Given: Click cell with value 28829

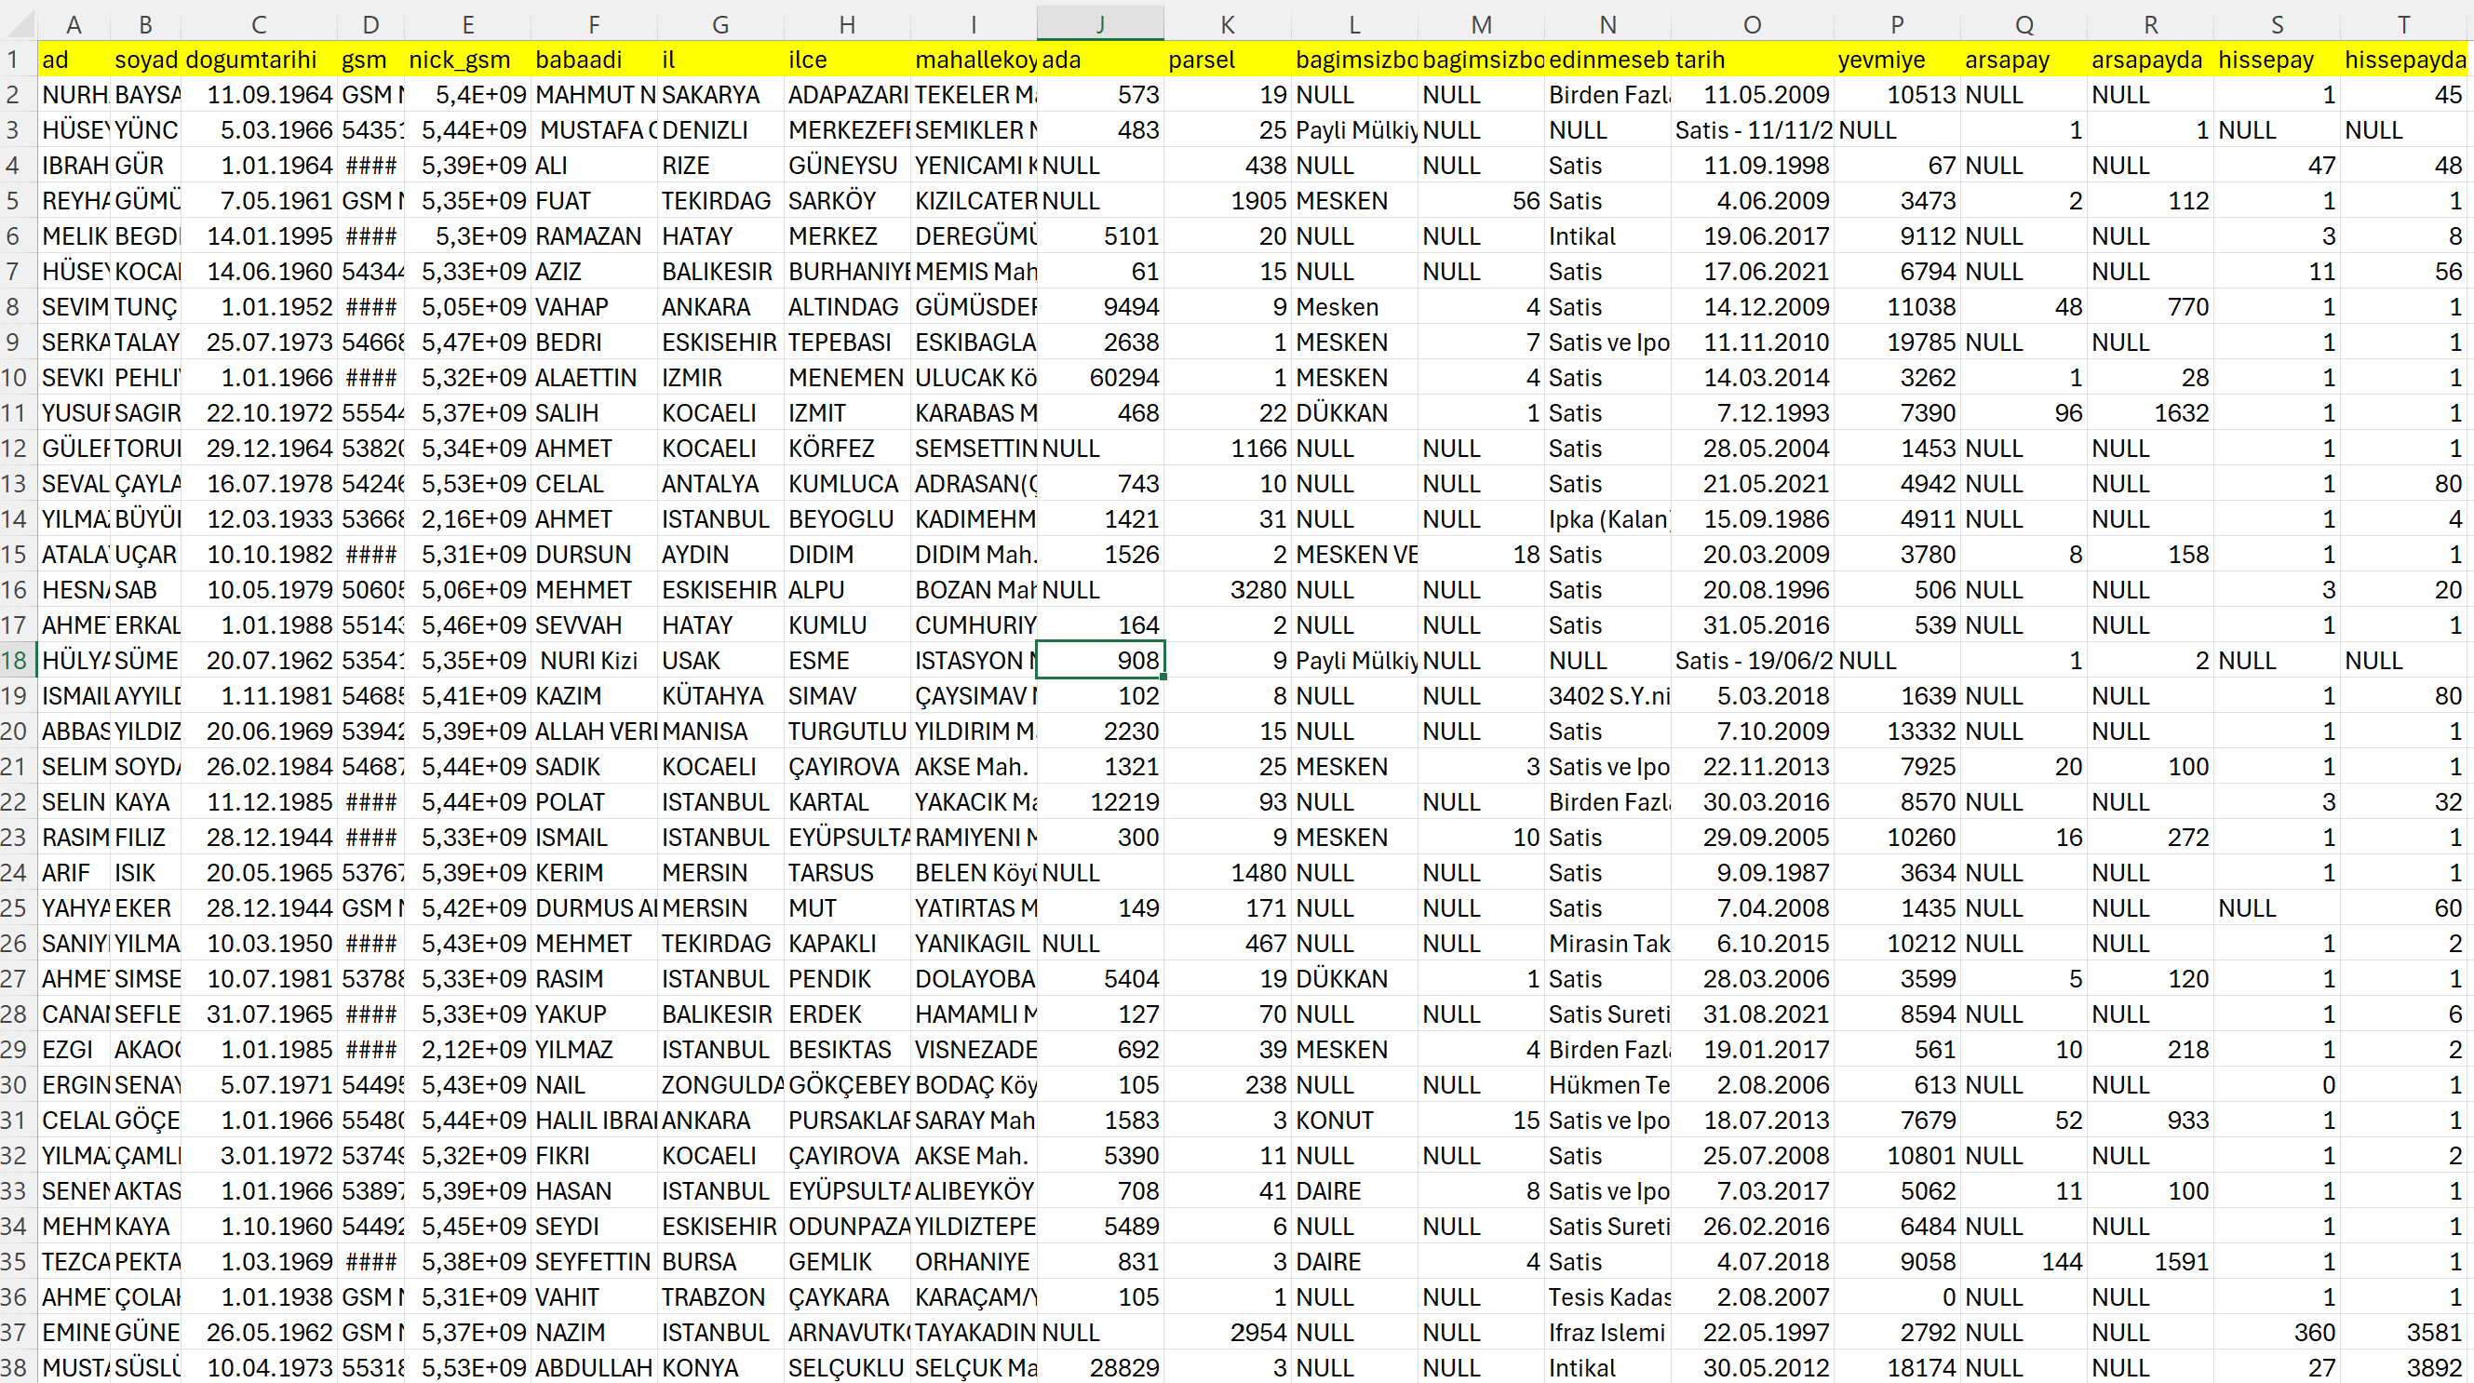Looking at the screenshot, I should click(x=1099, y=1367).
